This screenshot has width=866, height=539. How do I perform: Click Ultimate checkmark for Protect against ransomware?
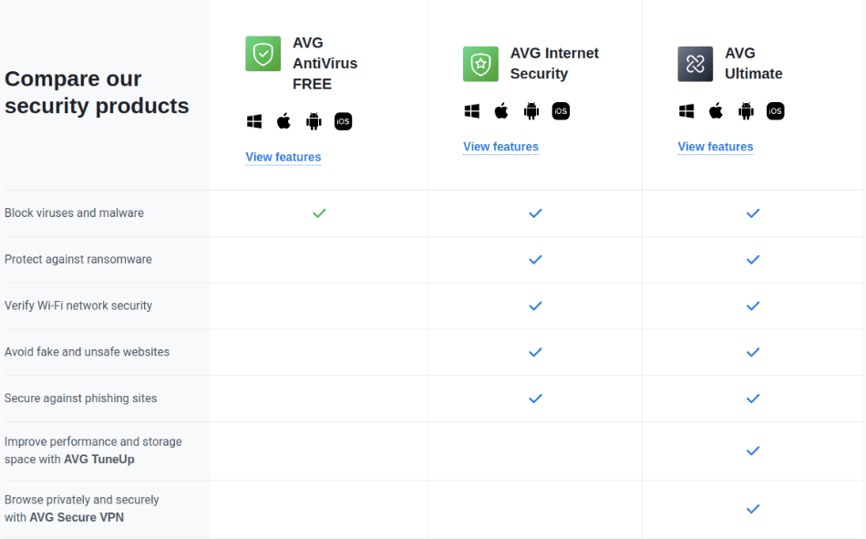point(753,260)
